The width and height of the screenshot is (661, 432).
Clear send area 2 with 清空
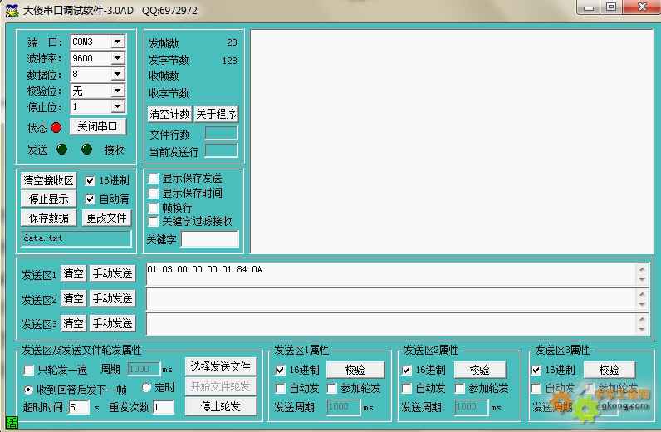tap(74, 299)
